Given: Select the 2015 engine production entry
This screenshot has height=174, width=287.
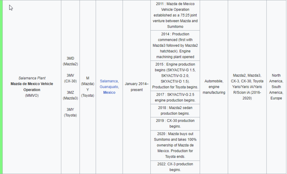Looking at the screenshot, I should [175, 75].
